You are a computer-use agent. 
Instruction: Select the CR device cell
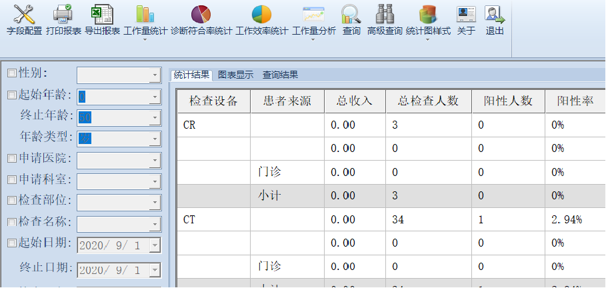point(214,125)
